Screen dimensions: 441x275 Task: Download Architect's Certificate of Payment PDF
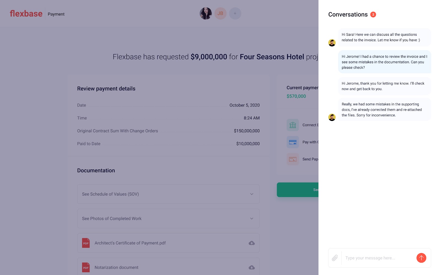coord(252,243)
